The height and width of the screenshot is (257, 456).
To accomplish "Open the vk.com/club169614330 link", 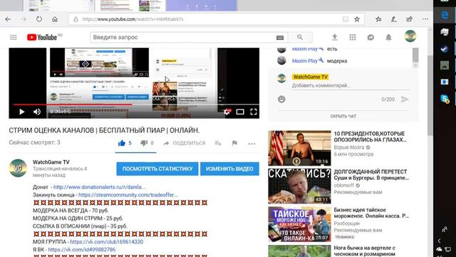I will [x=106, y=242].
